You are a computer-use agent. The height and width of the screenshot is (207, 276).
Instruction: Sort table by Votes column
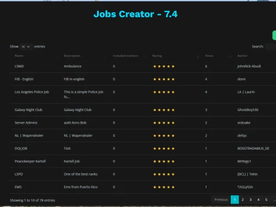click(209, 56)
